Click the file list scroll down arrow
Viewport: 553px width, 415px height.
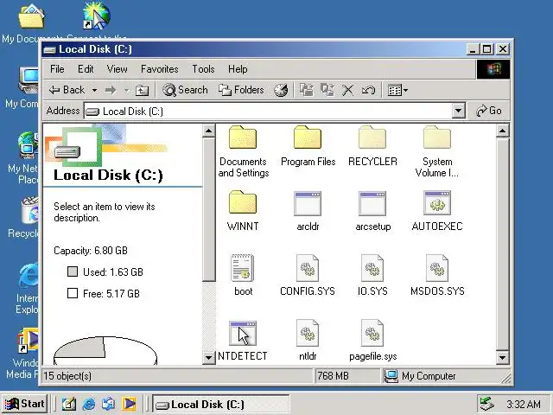(502, 357)
